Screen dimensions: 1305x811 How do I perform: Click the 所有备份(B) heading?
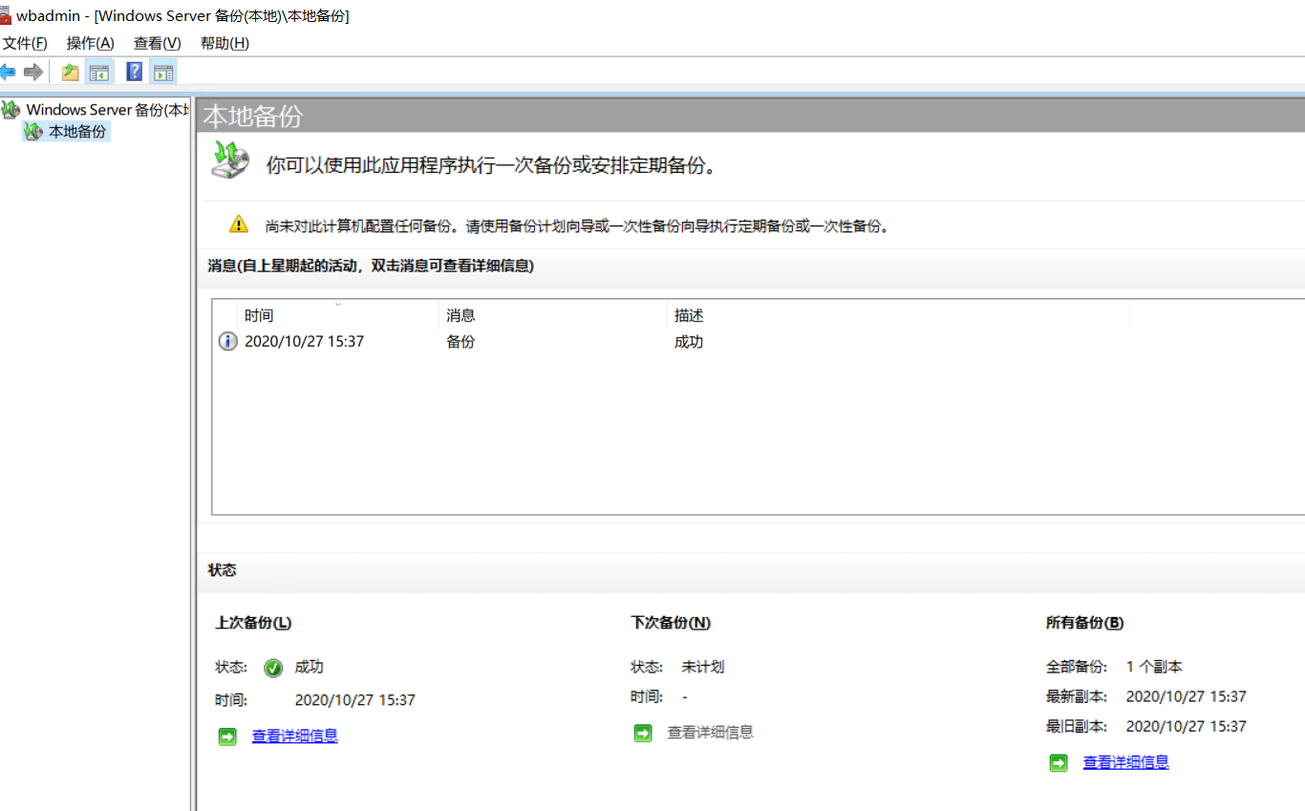(x=1084, y=623)
